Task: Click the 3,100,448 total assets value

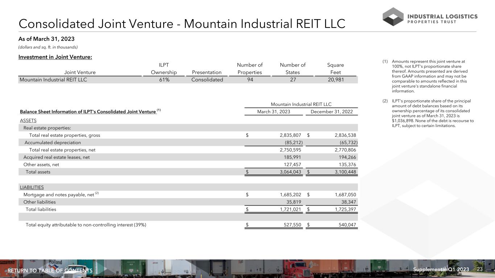Action: coord(346,172)
